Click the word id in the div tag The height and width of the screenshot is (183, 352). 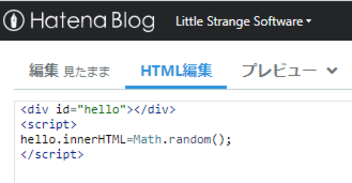coord(63,110)
